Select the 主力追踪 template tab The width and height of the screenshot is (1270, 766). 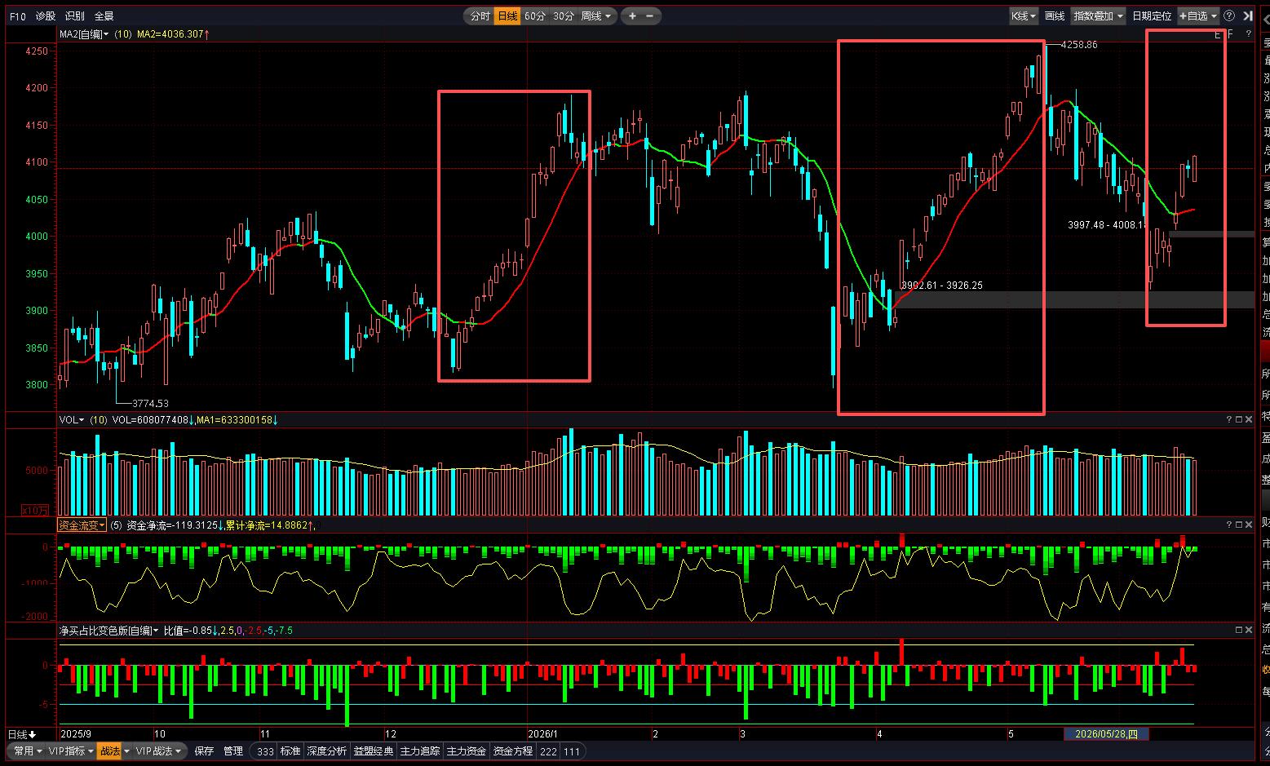click(x=420, y=751)
